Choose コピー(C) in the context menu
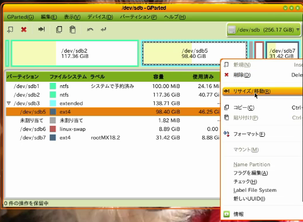The image size is (303, 222). [x=263, y=107]
